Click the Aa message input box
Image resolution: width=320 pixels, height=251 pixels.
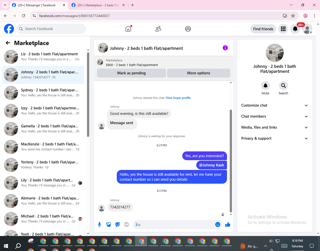pos(175,224)
